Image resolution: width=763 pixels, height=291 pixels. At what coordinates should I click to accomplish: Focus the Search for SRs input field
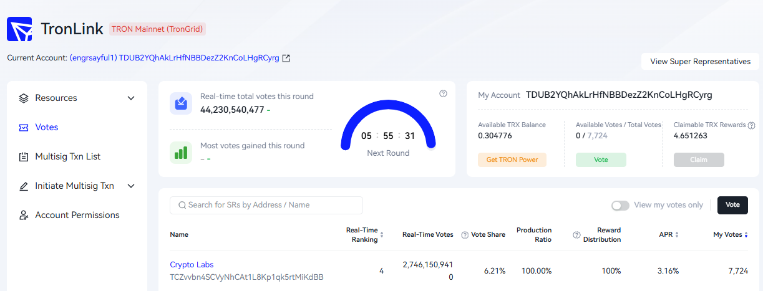coord(266,205)
